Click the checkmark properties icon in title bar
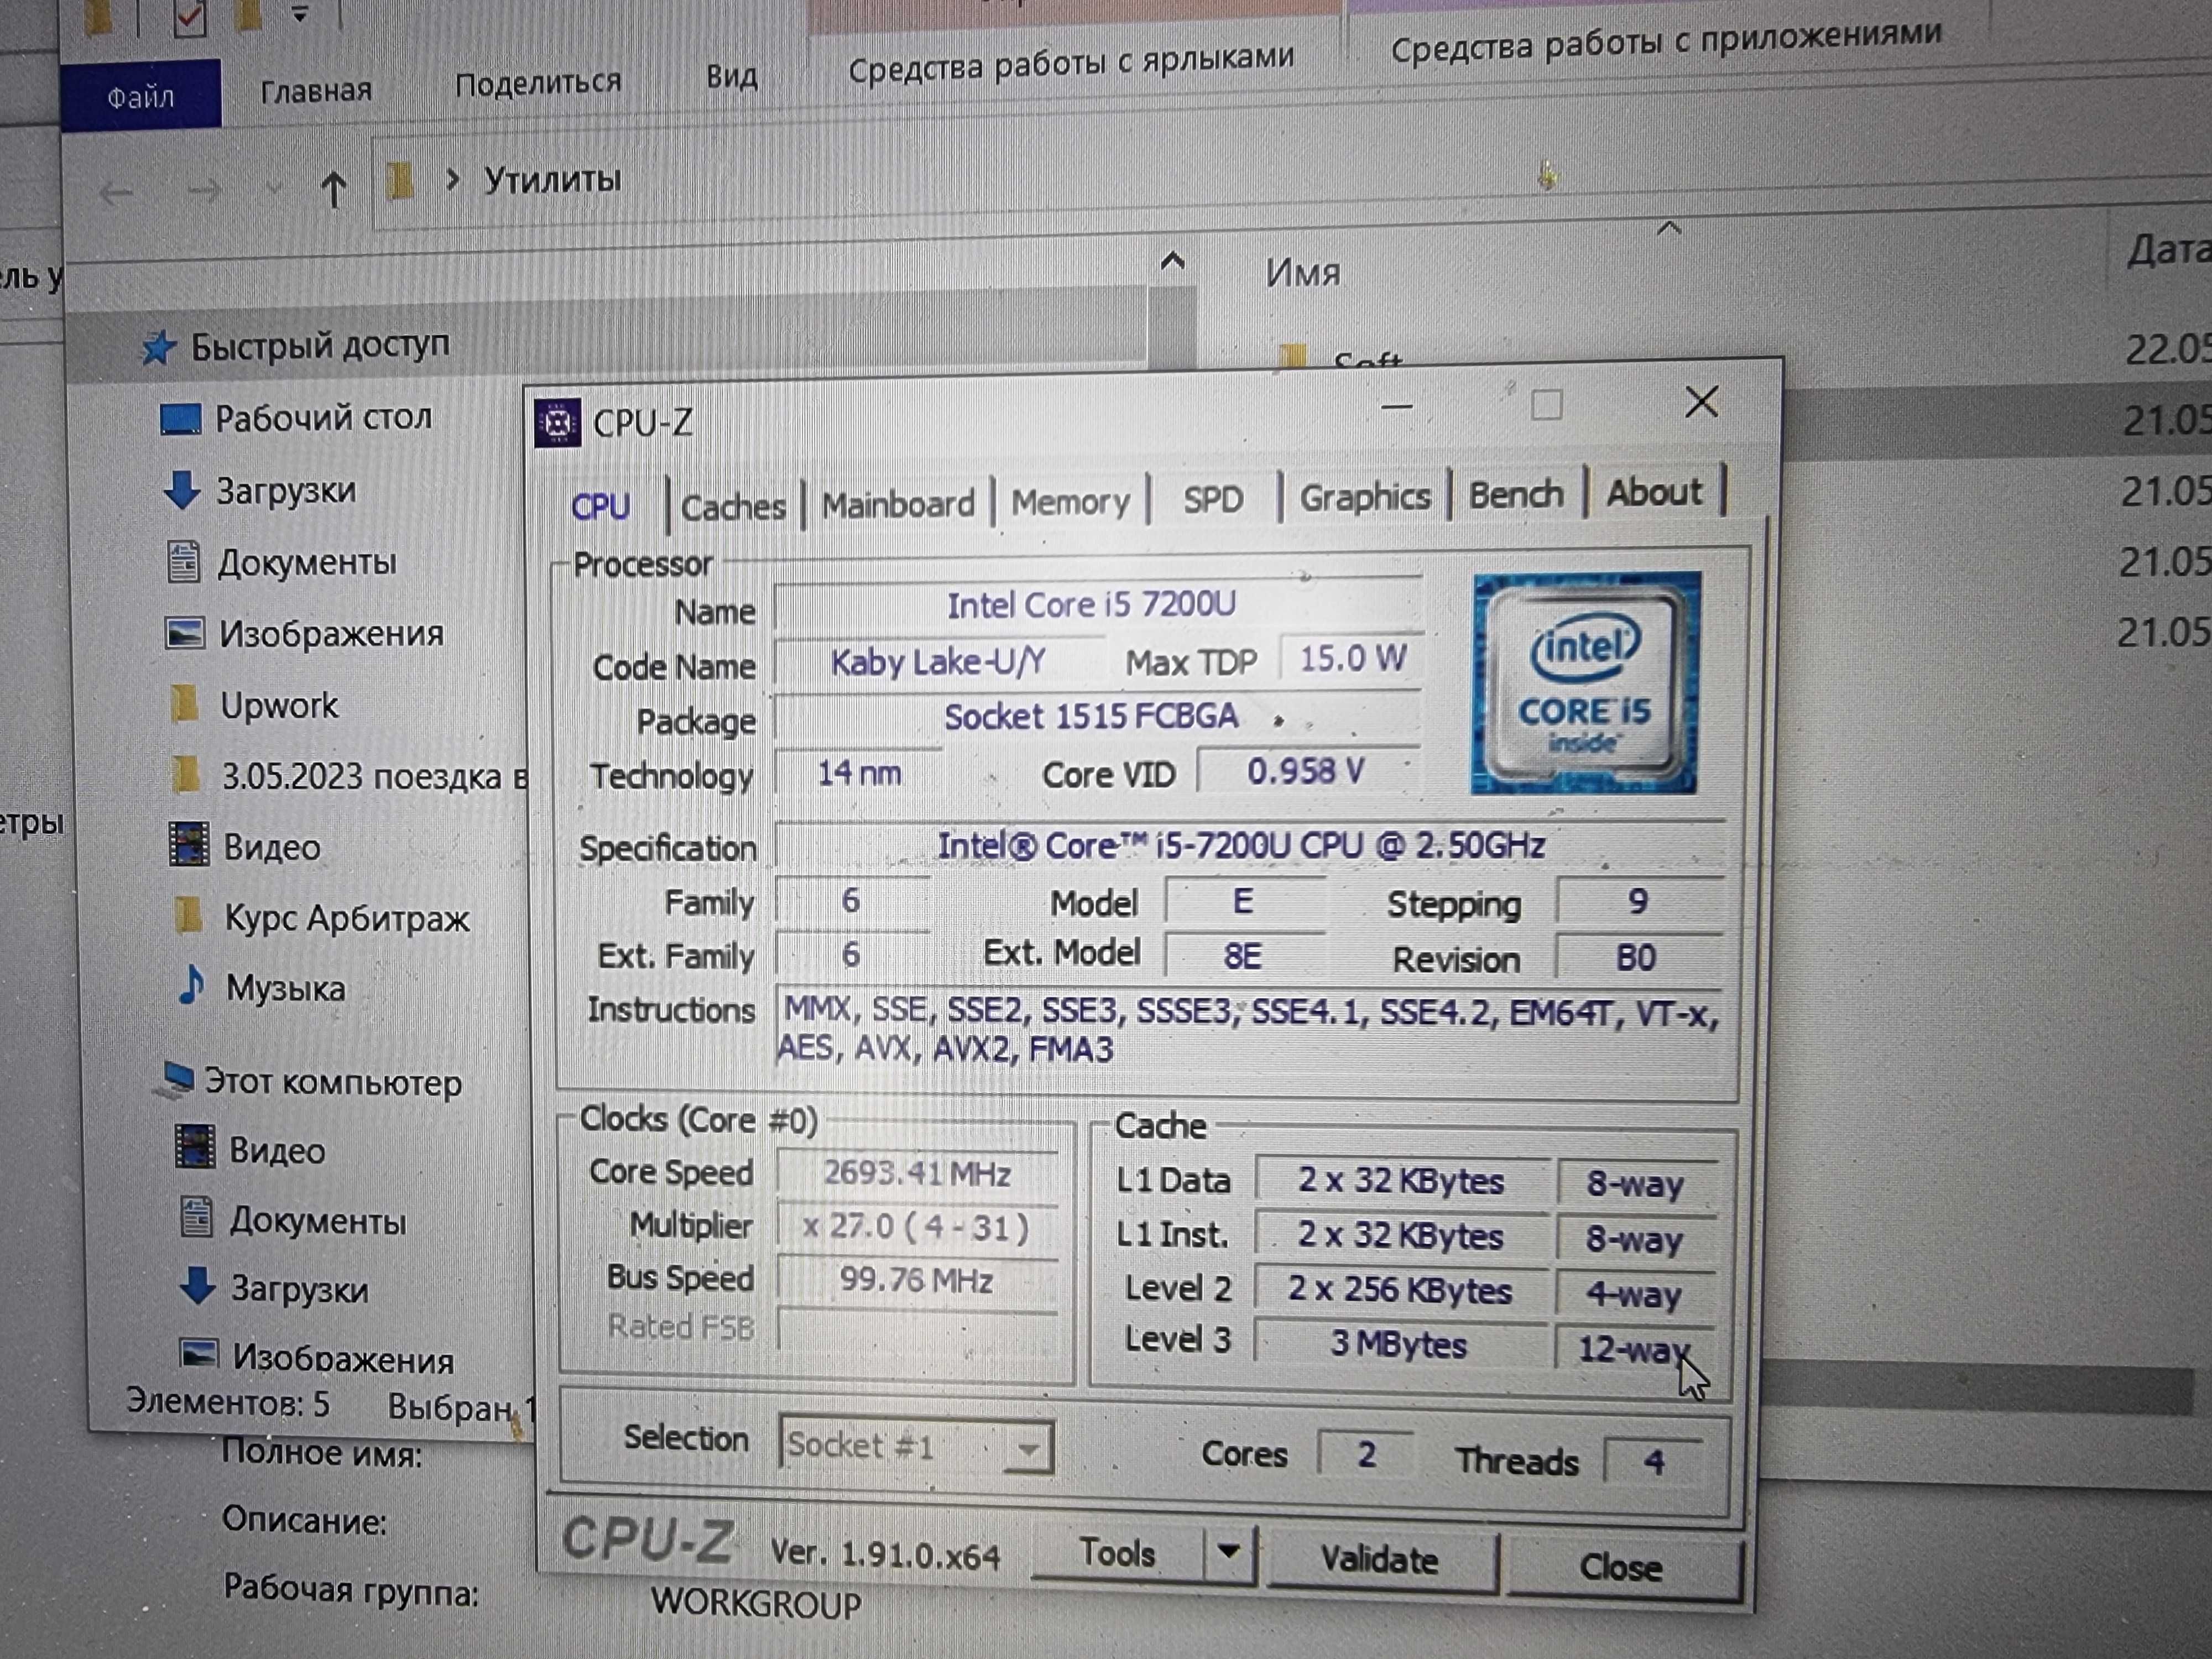The image size is (2212, 1659). [x=190, y=17]
